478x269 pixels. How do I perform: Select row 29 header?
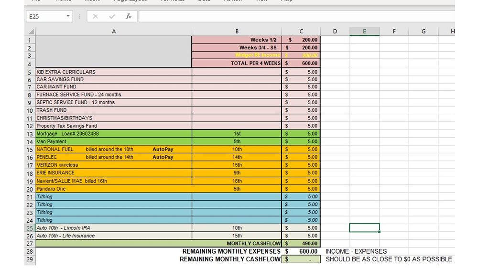(x=30, y=259)
